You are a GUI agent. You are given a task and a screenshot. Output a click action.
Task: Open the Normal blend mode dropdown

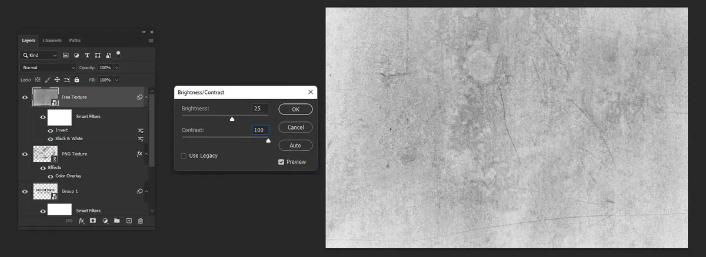pos(48,67)
